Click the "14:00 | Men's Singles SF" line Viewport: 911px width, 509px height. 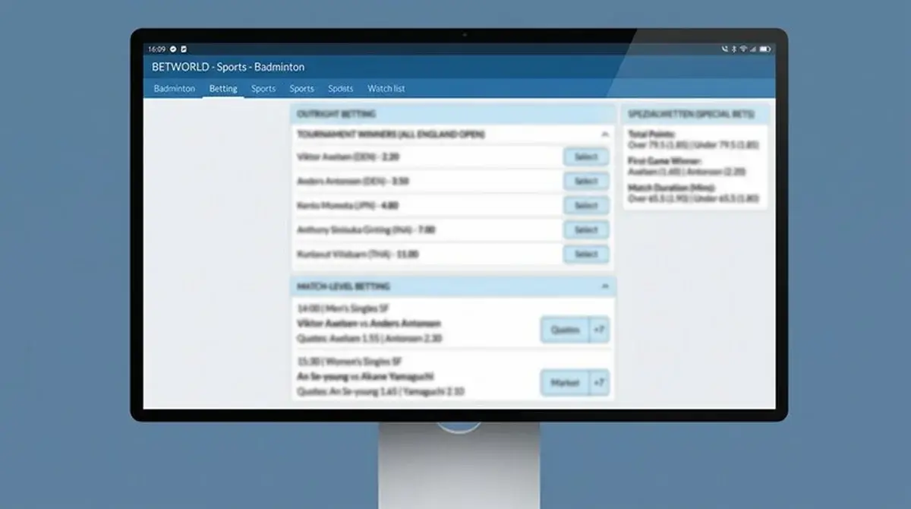point(342,309)
